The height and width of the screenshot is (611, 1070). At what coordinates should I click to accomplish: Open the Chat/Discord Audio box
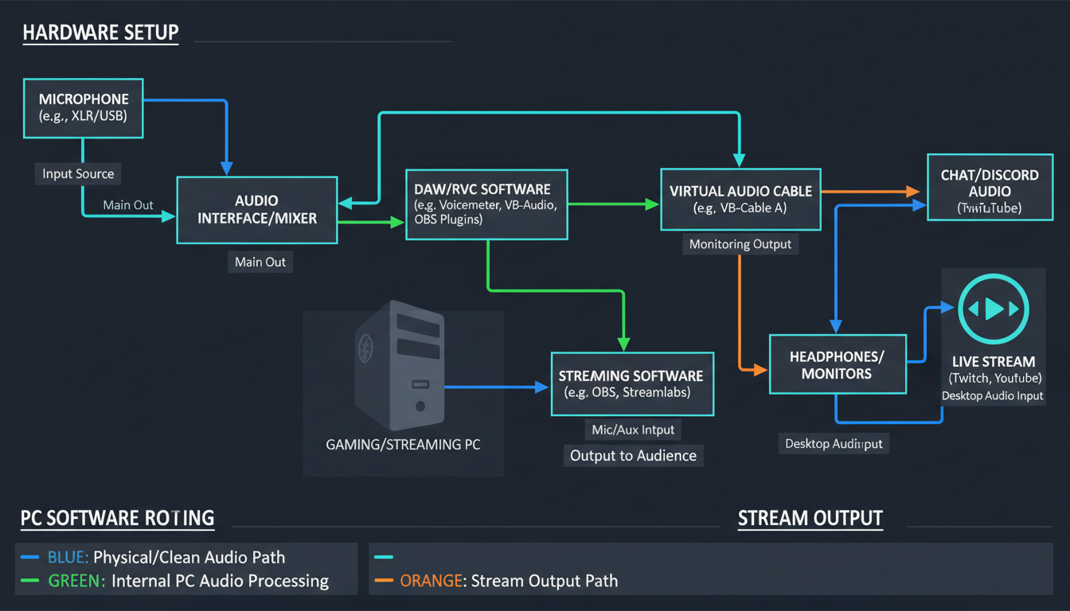[990, 187]
